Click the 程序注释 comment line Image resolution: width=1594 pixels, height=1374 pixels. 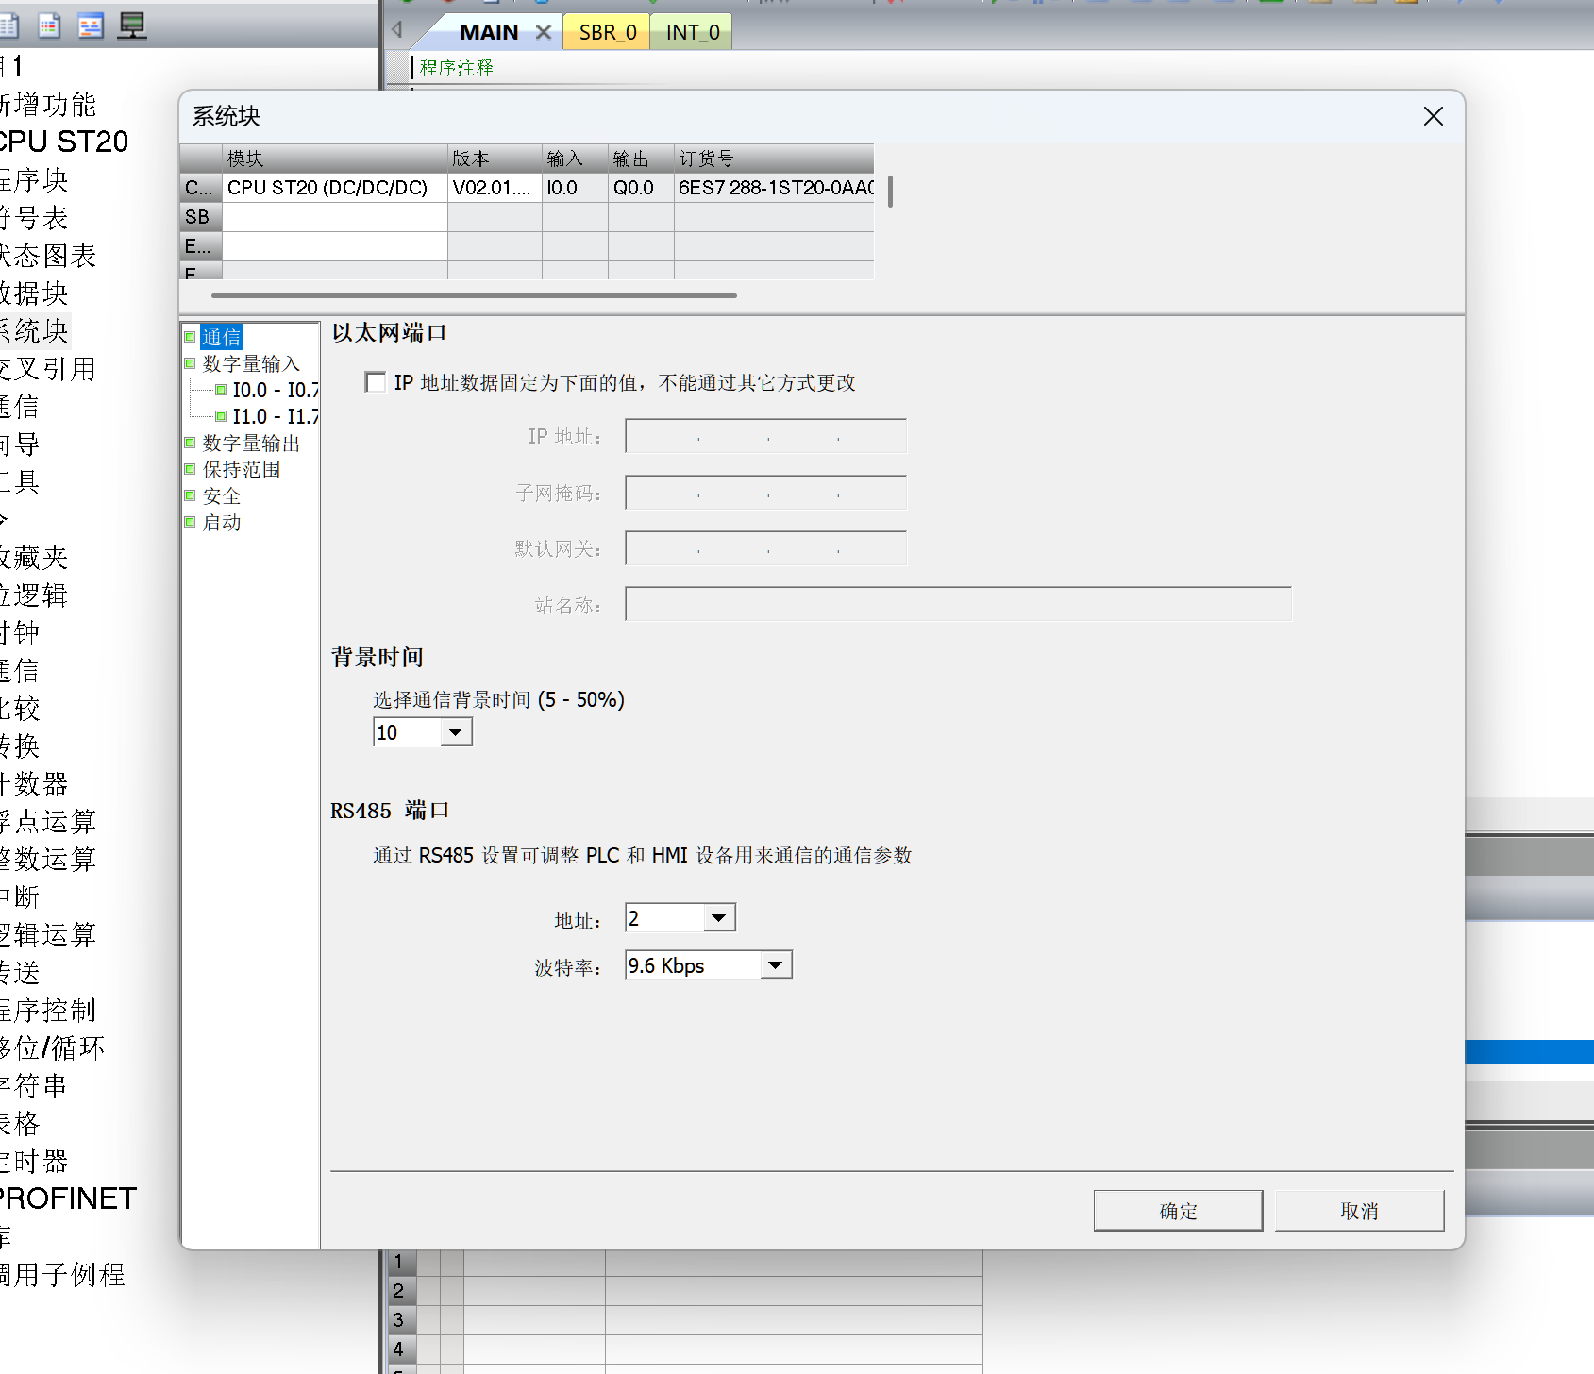point(457,68)
